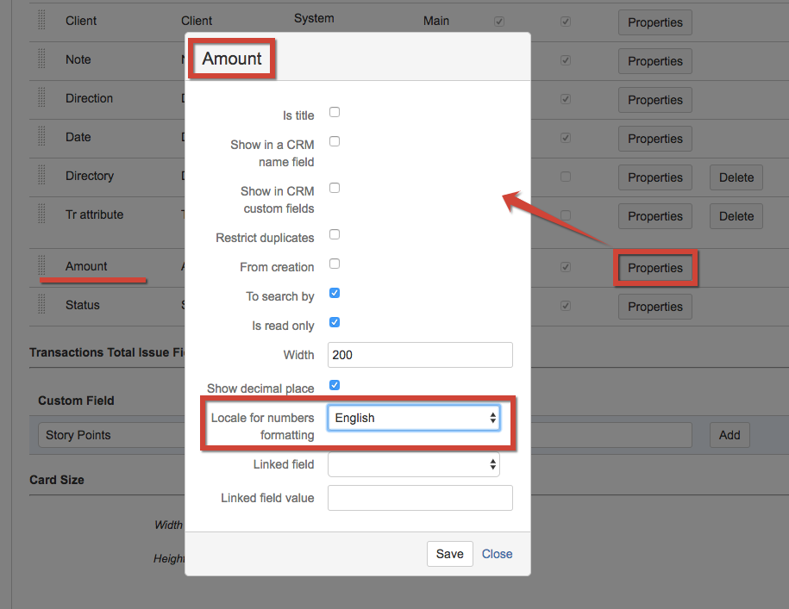
Task: Uncheck the Is read only checkbox
Action: tap(335, 322)
